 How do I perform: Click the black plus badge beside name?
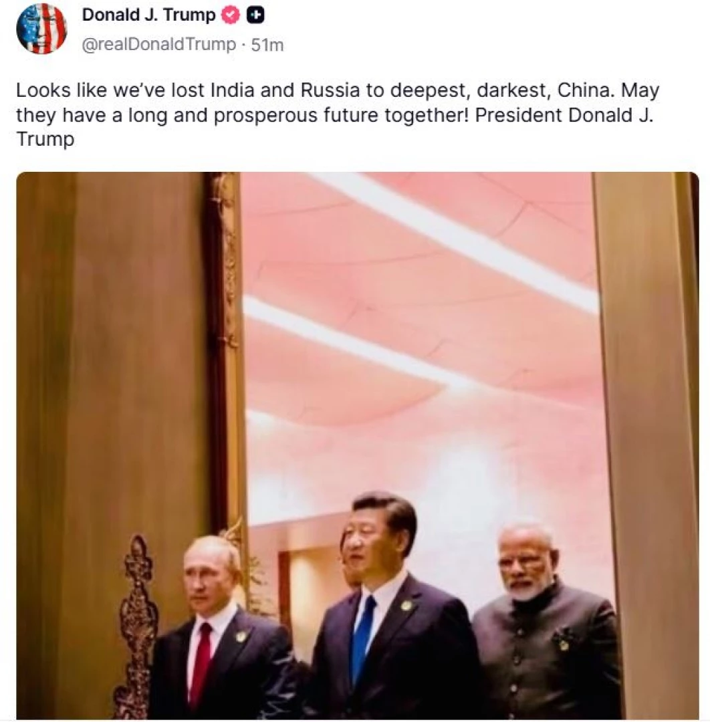pyautogui.click(x=255, y=15)
